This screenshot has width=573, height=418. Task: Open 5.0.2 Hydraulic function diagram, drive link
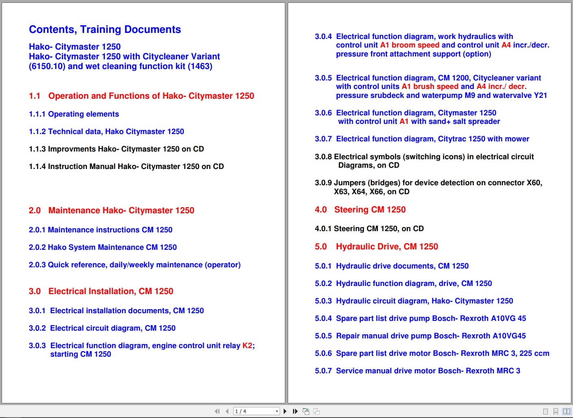tap(404, 284)
